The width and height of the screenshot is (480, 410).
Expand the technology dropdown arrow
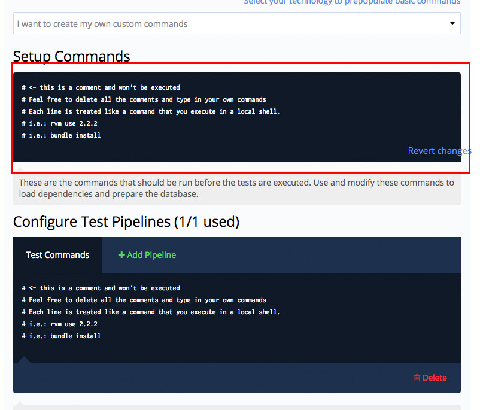coord(452,24)
